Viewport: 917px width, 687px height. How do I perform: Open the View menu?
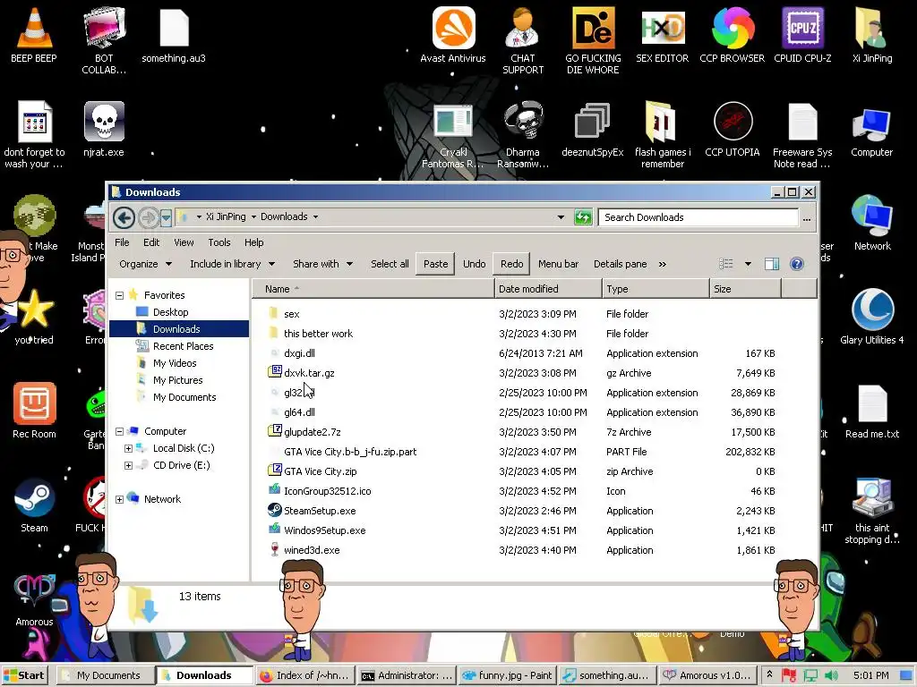pos(183,242)
